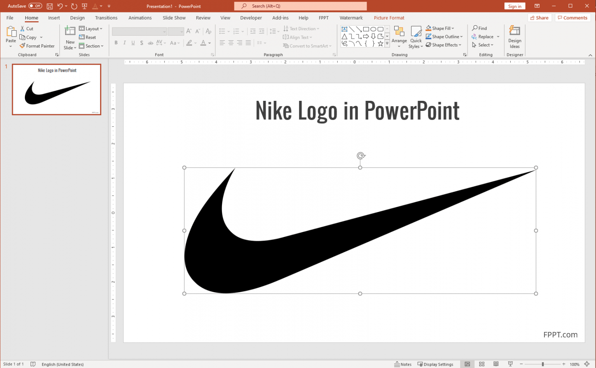Apply bold formatting

coord(116,43)
